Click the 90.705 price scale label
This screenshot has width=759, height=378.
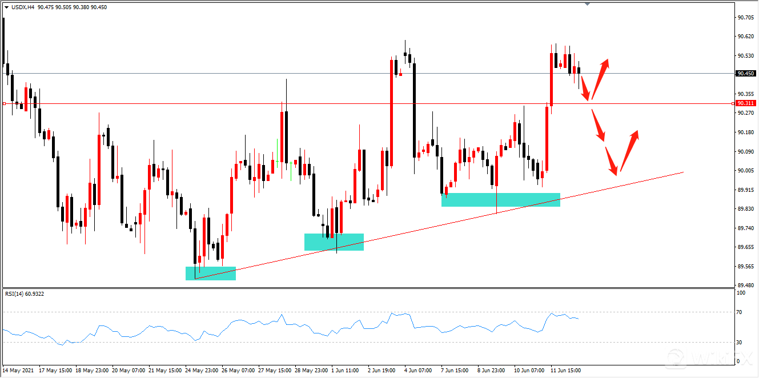point(744,18)
